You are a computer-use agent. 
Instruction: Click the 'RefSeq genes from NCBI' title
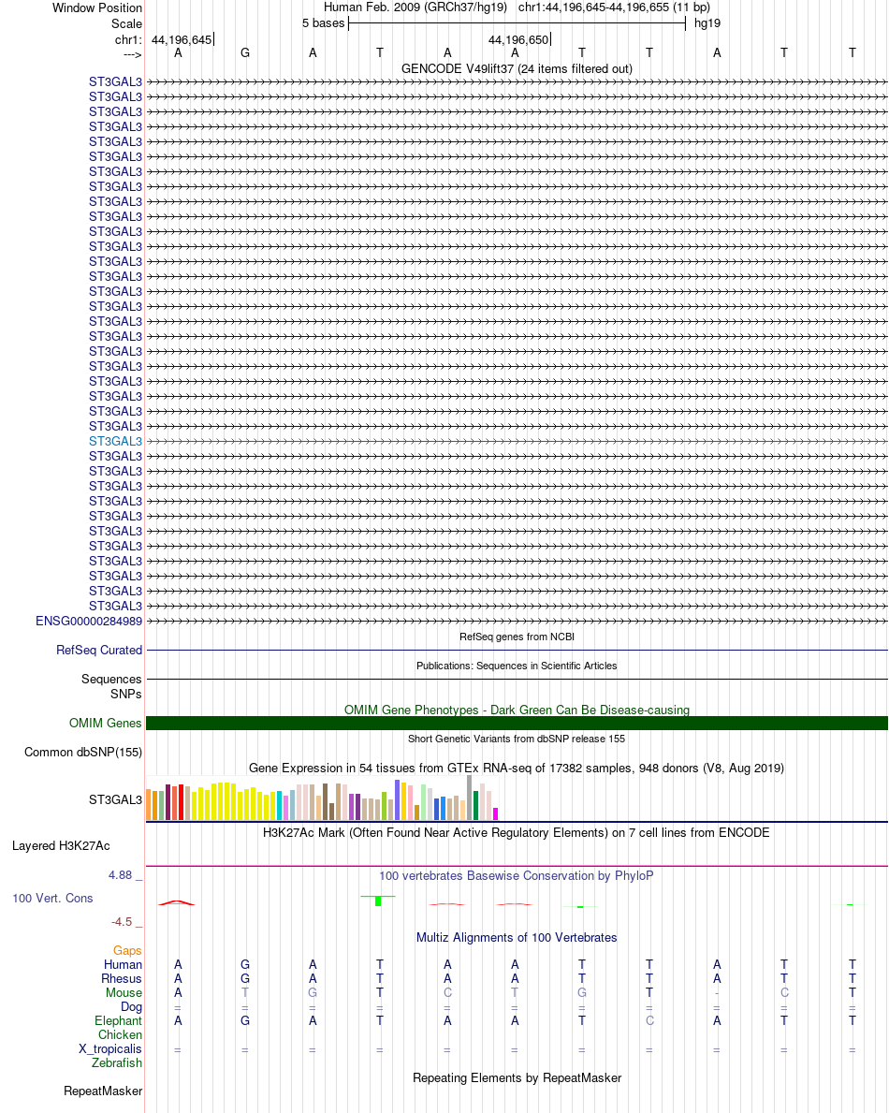pos(517,637)
